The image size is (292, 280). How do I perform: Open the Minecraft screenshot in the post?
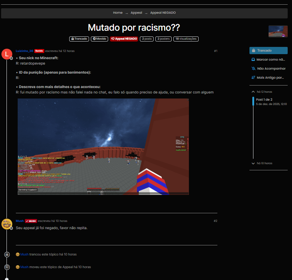click(x=103, y=147)
